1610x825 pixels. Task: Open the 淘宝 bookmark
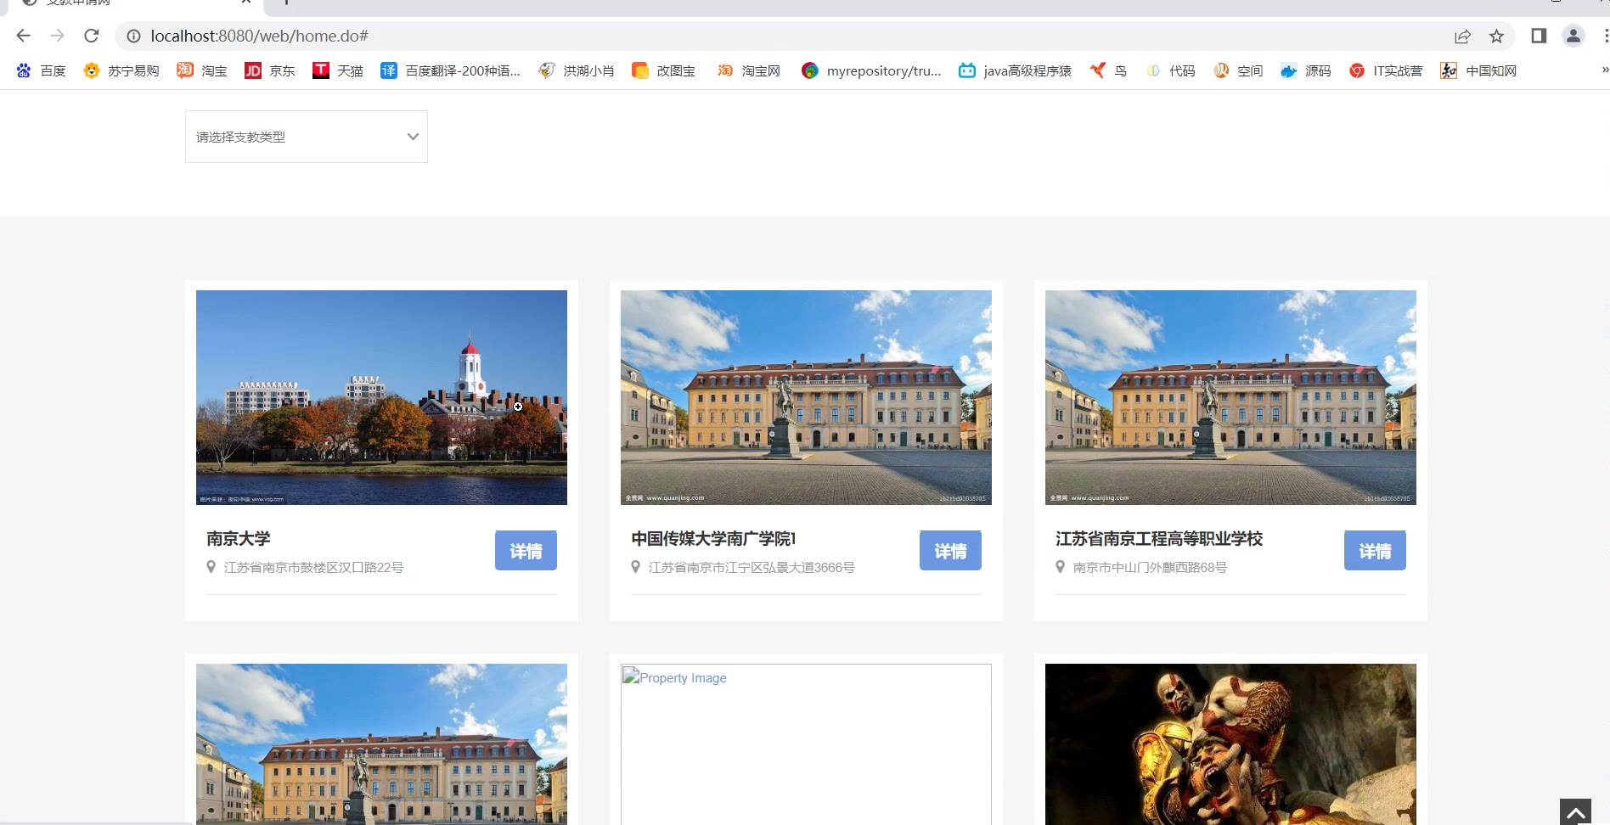tap(202, 70)
